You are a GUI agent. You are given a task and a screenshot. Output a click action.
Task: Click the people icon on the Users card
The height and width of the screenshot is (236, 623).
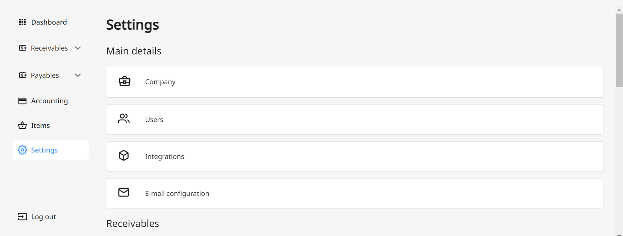[124, 119]
